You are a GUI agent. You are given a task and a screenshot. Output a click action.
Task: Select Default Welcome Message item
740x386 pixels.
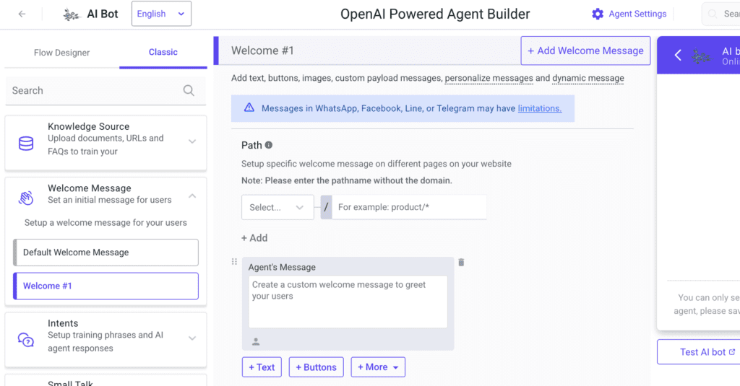tap(106, 253)
